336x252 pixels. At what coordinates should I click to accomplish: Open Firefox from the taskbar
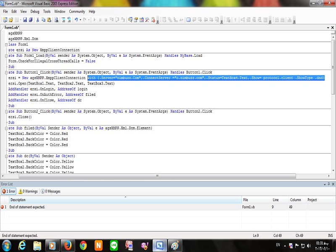click(68, 246)
